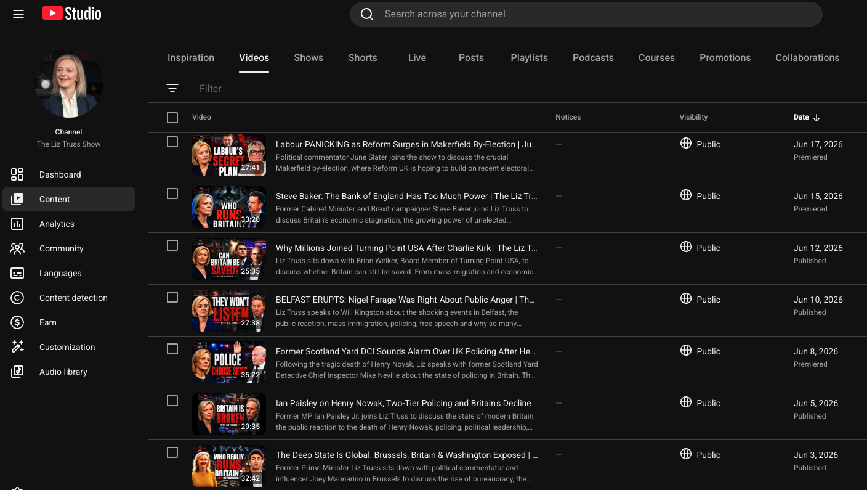Screen dimensions: 867x490
Task: Tick the select-all videos checkbox
Action: (172, 117)
